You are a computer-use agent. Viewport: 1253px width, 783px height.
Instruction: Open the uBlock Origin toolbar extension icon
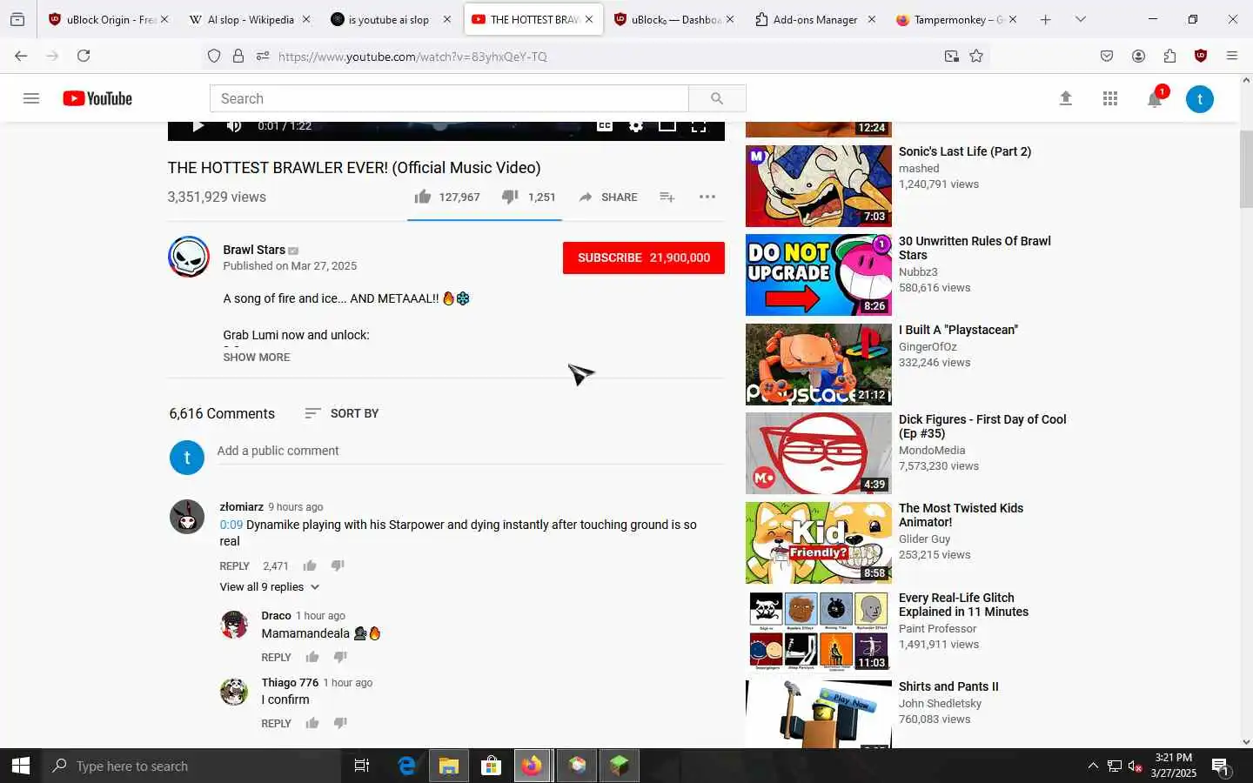[1201, 56]
